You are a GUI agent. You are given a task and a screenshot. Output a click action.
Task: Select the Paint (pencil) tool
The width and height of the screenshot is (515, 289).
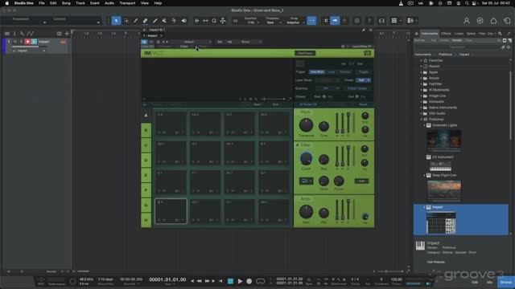coord(154,21)
